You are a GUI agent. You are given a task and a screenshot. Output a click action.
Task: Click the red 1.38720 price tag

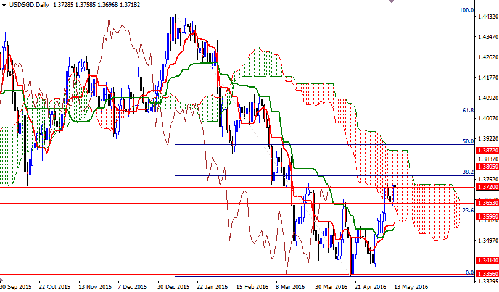tap(487, 150)
